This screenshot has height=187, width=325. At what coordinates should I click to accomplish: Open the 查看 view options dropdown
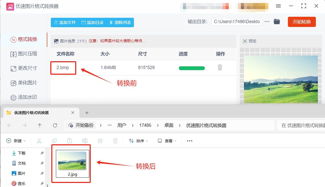click(166, 141)
